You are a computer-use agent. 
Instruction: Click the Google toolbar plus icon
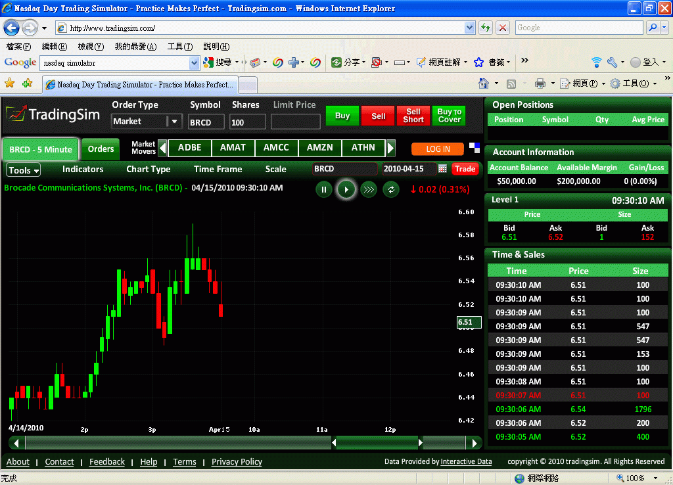[x=294, y=62]
